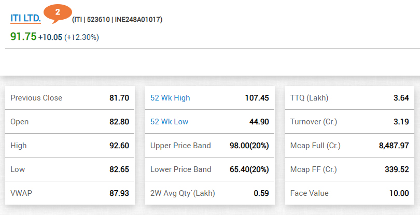Open the ITI LTD. company link
The height and width of the screenshot is (215, 420).
(x=25, y=18)
